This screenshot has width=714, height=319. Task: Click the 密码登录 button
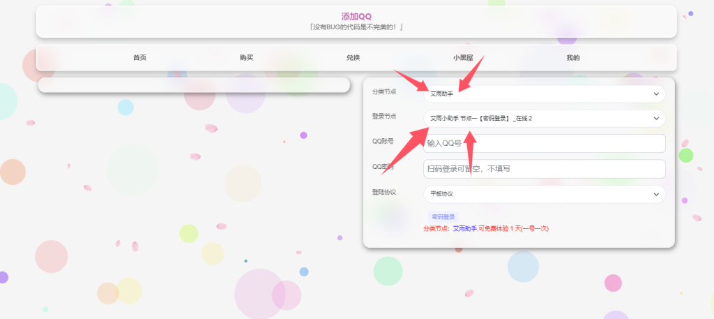click(x=443, y=217)
